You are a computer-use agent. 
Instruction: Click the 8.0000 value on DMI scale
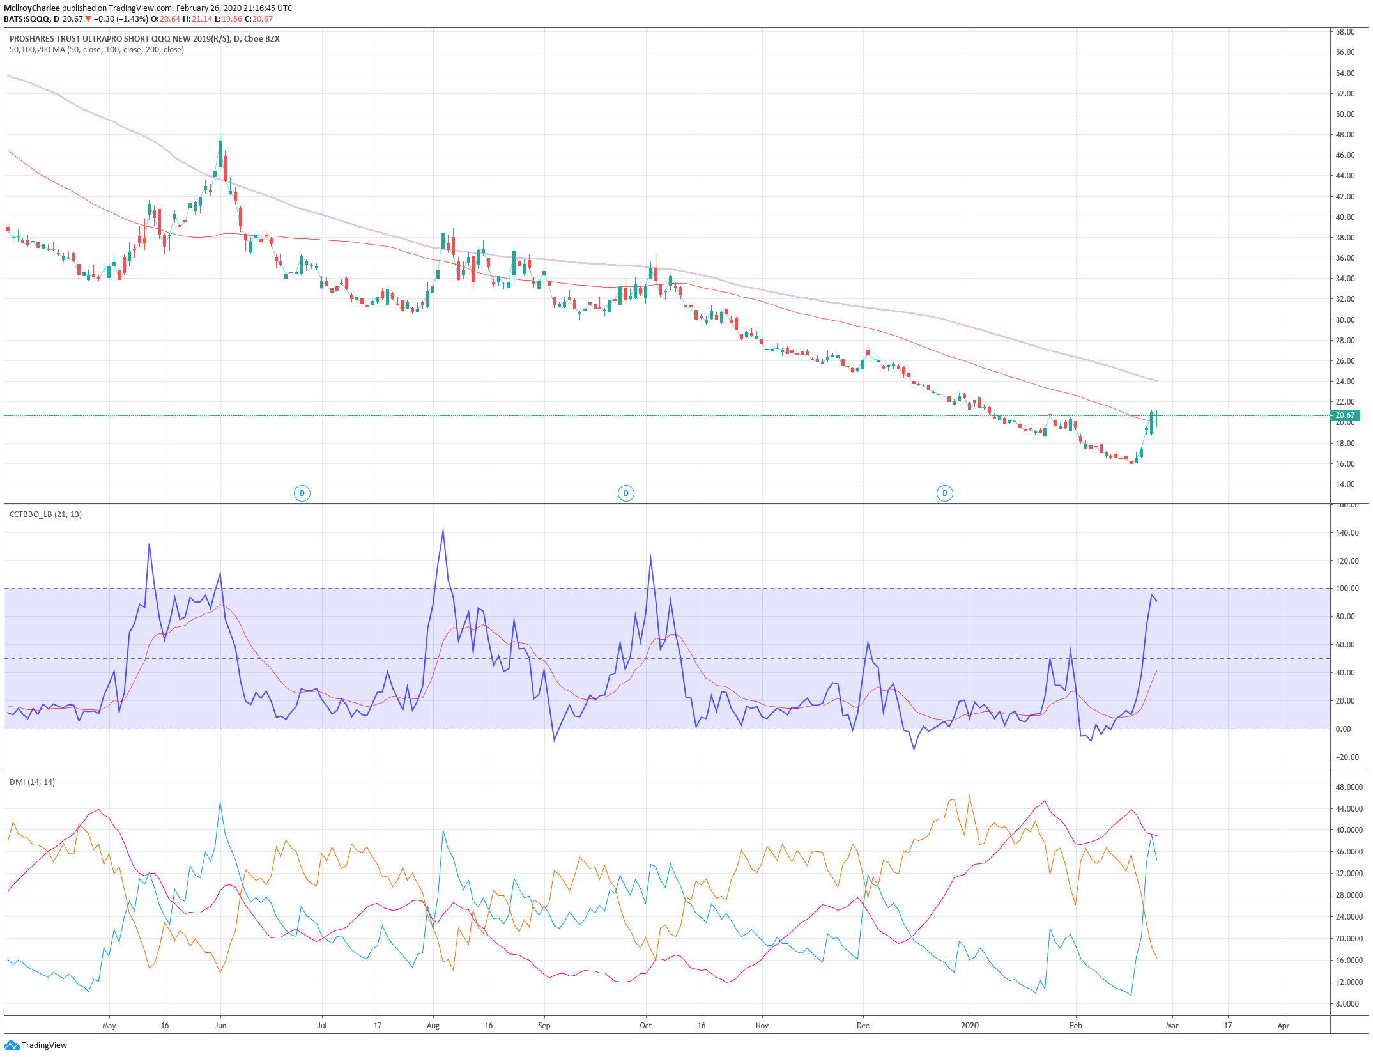point(1347,1004)
